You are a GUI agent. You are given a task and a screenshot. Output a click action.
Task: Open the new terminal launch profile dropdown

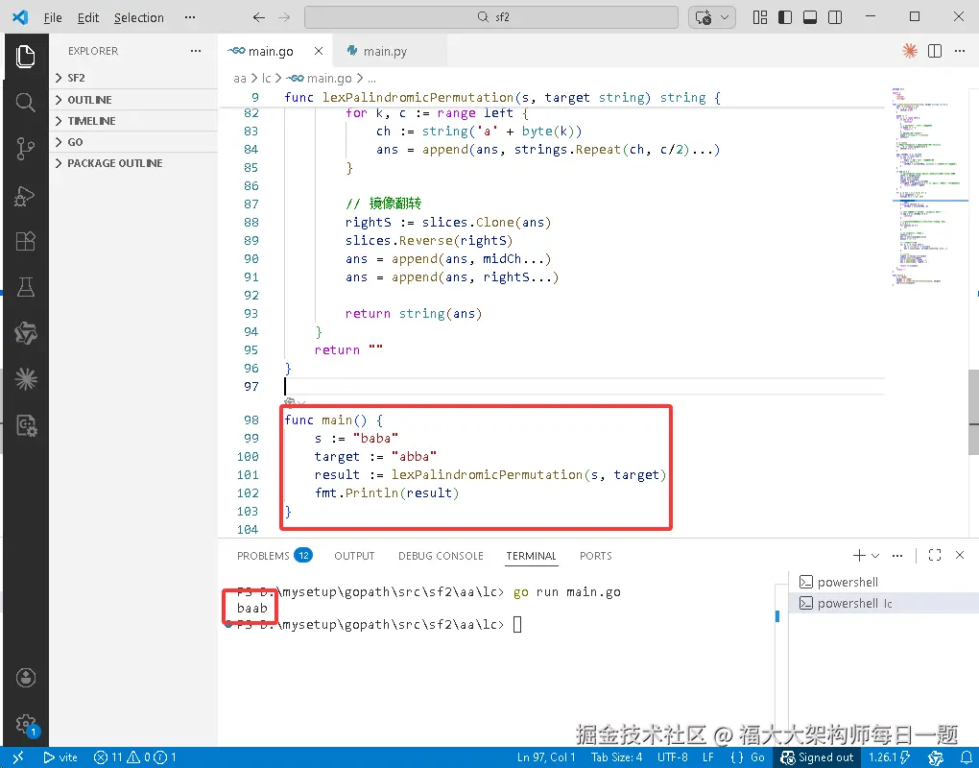tap(875, 555)
